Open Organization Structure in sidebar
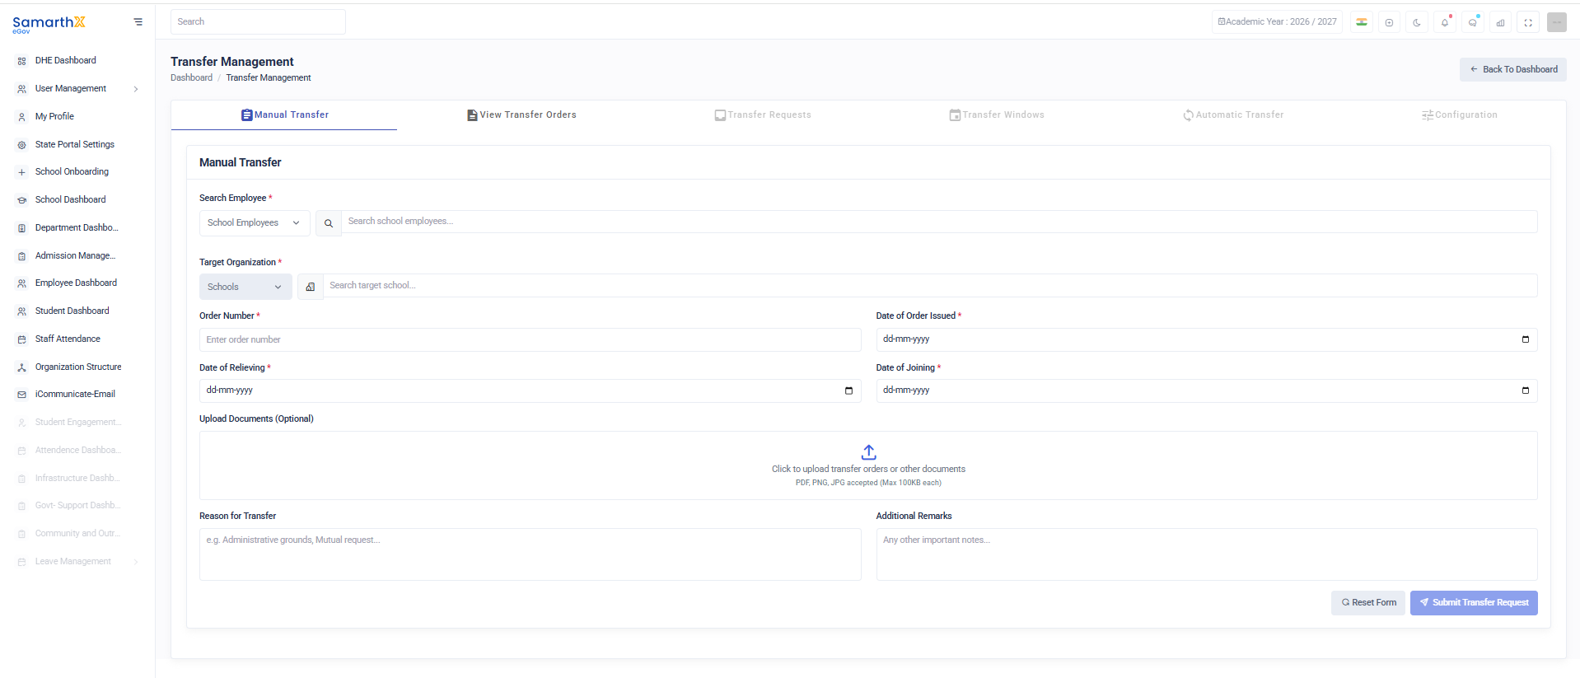This screenshot has width=1580, height=678. [77, 367]
